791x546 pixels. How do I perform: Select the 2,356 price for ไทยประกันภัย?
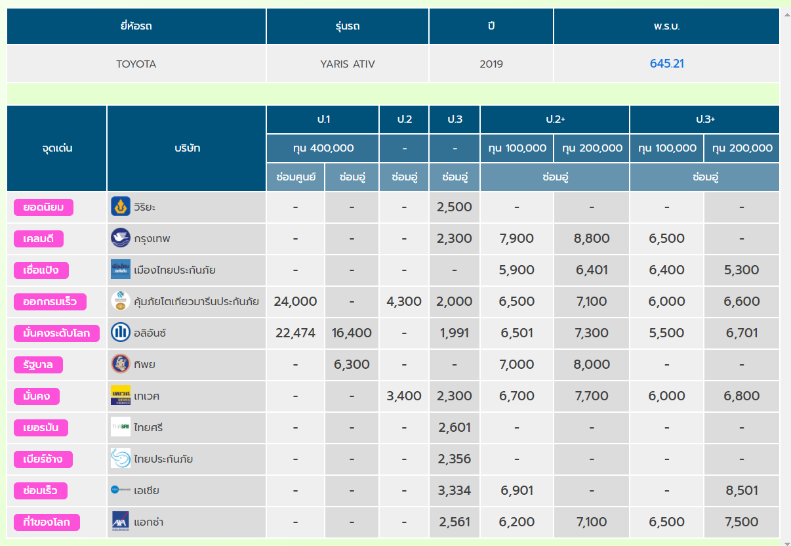455,459
